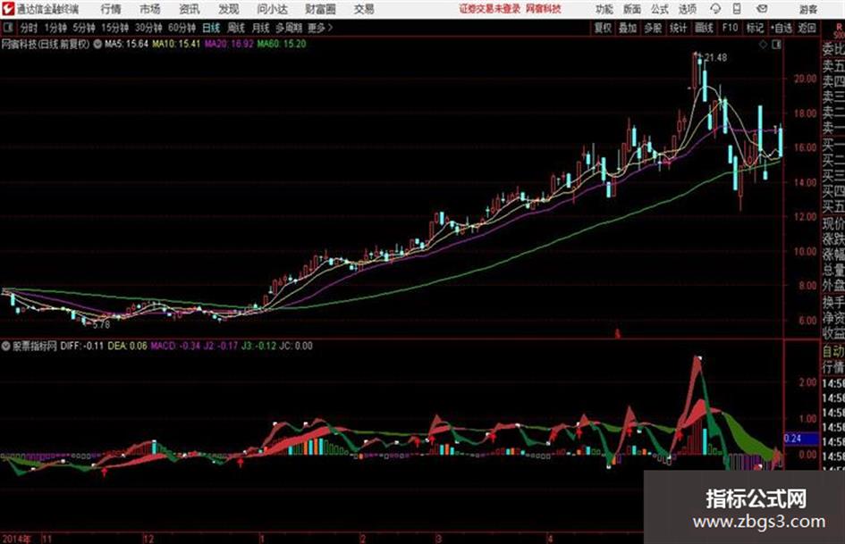Click the 画线 drawing tools button
845x544 pixels.
point(704,28)
